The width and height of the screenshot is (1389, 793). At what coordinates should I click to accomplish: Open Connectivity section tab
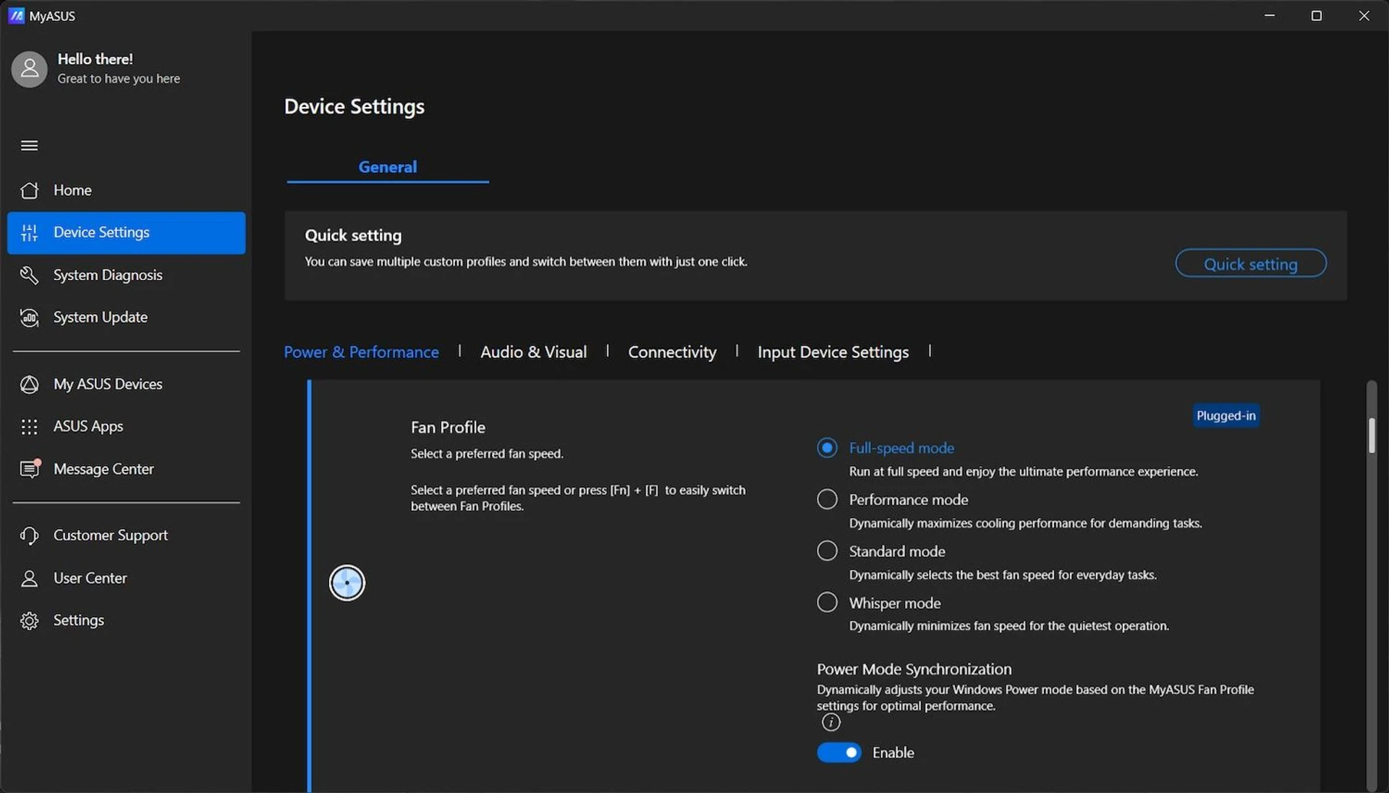(x=672, y=352)
